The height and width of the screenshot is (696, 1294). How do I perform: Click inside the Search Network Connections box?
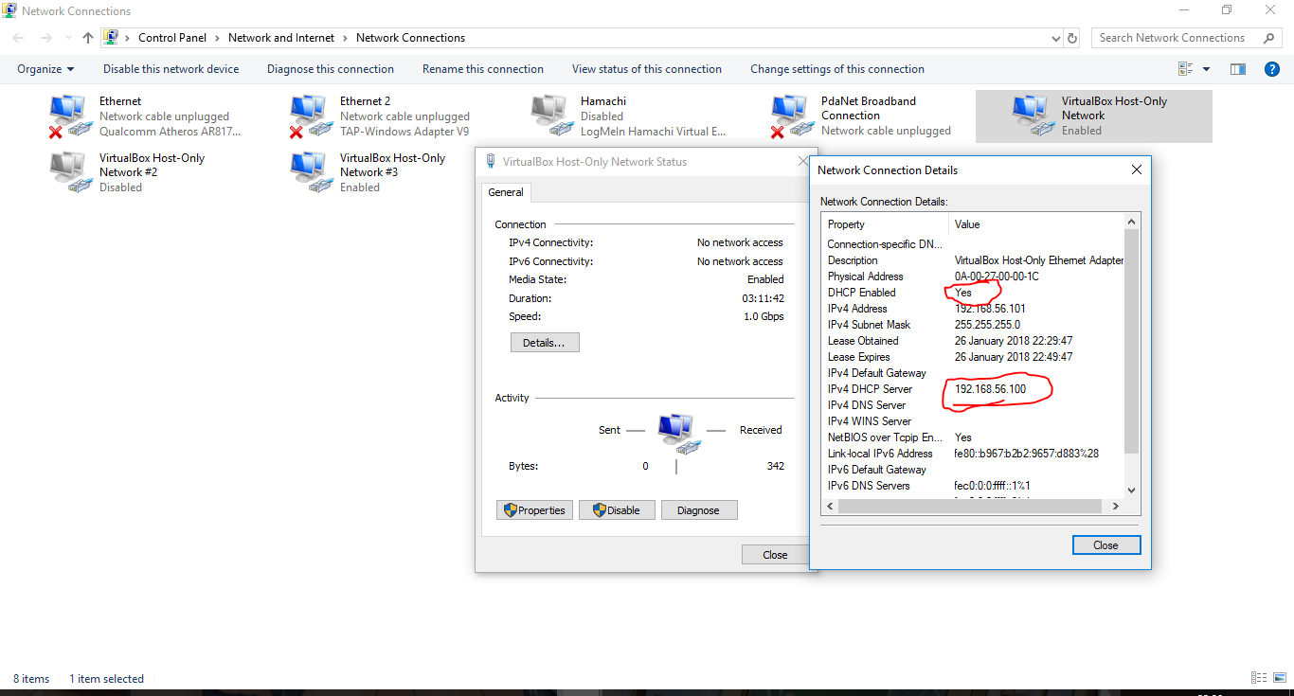click(1175, 37)
